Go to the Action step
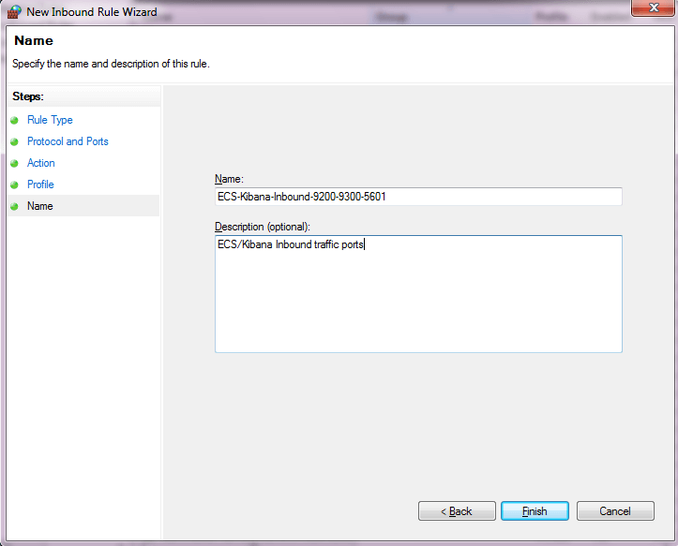Image resolution: width=678 pixels, height=546 pixels. pos(41,163)
